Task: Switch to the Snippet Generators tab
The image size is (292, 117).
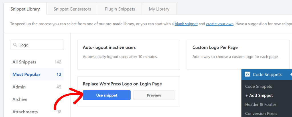Action: (72, 9)
